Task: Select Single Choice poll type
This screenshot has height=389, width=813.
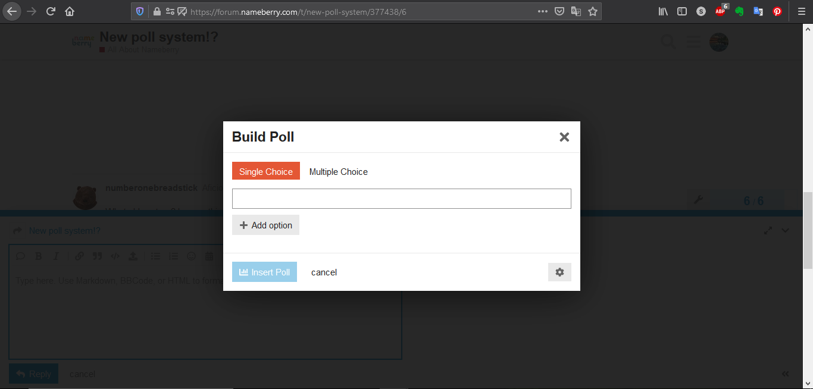Action: tap(266, 171)
